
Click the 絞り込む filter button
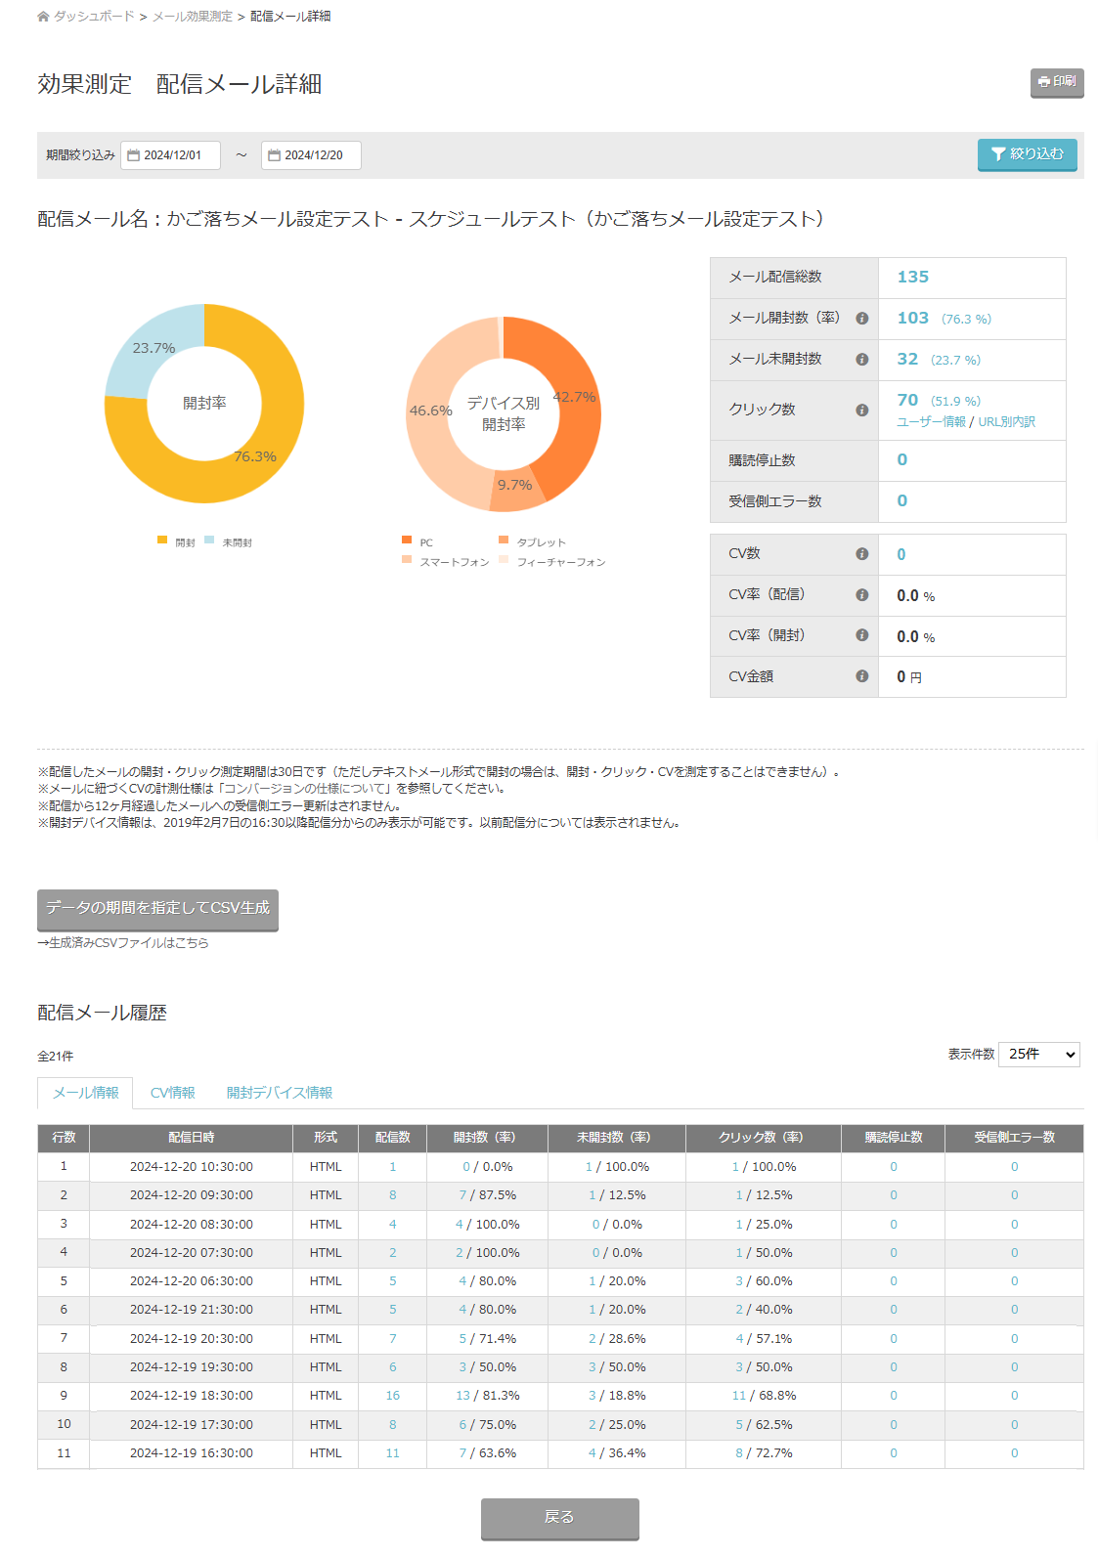[1027, 154]
